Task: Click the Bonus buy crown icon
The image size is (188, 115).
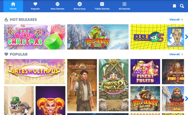Action: (x=80, y=4)
